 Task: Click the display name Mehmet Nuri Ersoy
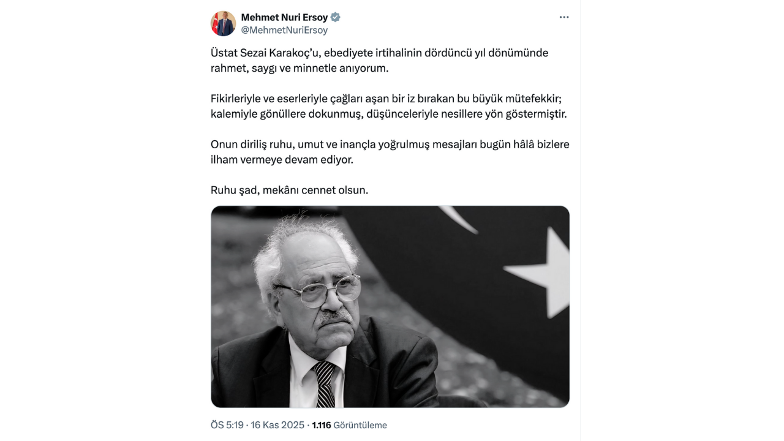284,17
